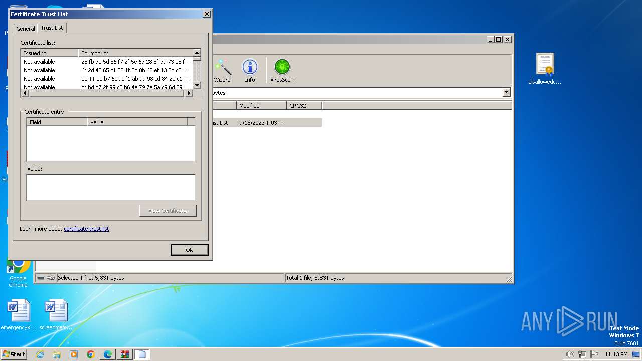Click certificate list left scroll arrow
Screen dimensions: 642x361
click(x=25, y=93)
